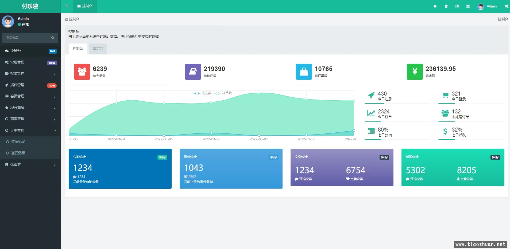This screenshot has width=510, height=249.
Task: Focus the 搜索菜单 search input
Action: [27, 38]
